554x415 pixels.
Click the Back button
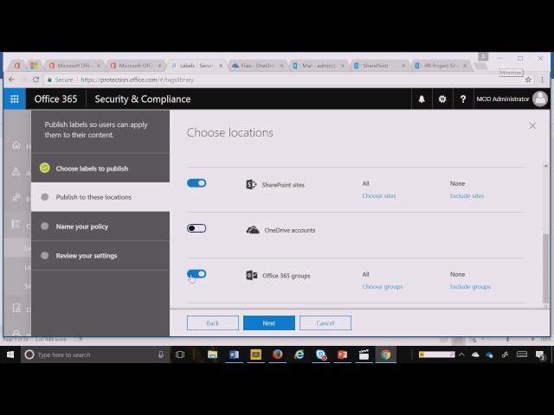click(x=213, y=322)
